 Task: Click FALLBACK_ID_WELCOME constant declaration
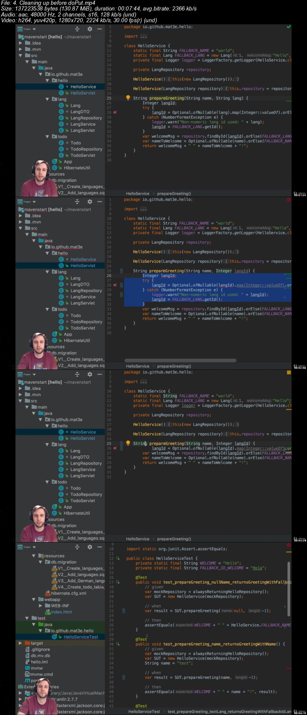(x=201, y=568)
